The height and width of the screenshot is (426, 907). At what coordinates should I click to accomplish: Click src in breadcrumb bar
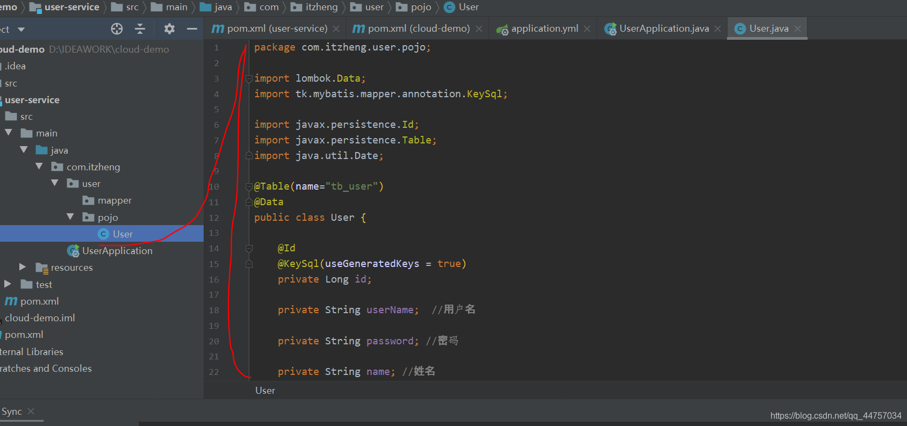point(125,7)
